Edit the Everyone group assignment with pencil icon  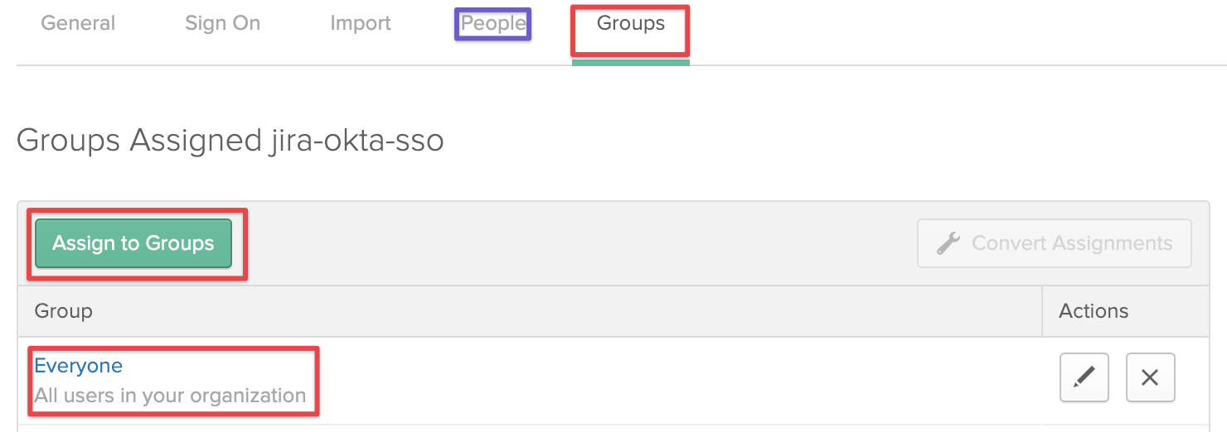point(1084,377)
